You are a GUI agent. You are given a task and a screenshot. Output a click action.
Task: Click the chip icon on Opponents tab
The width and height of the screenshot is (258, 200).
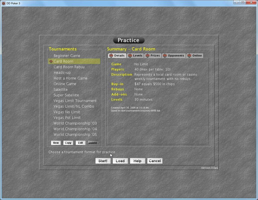tap(165, 55)
